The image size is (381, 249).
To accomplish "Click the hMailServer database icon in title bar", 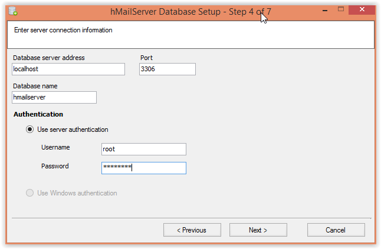I will click(x=13, y=11).
